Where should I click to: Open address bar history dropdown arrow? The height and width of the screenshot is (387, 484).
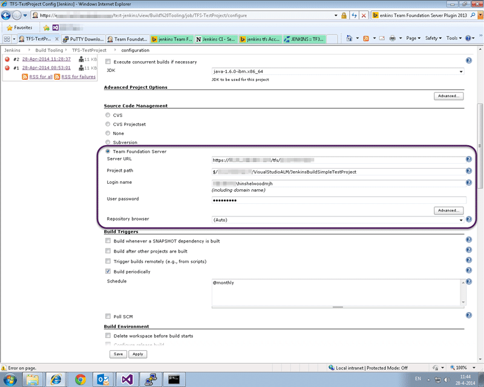pos(336,16)
